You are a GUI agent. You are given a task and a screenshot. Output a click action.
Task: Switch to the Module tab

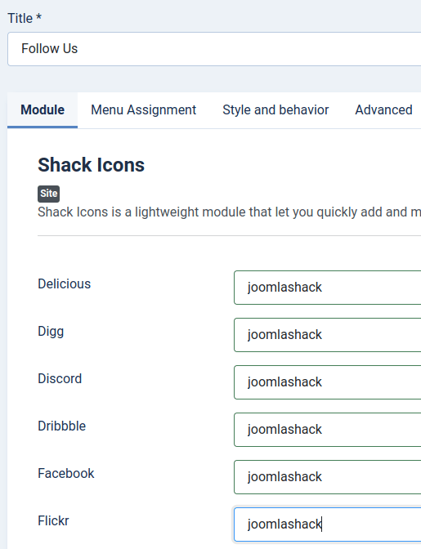tap(43, 110)
